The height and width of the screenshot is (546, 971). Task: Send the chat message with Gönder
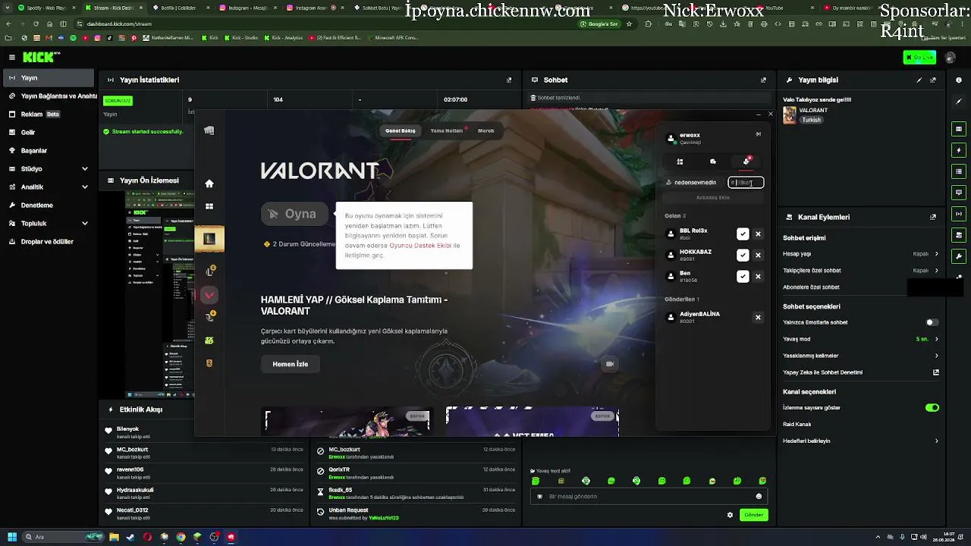753,515
